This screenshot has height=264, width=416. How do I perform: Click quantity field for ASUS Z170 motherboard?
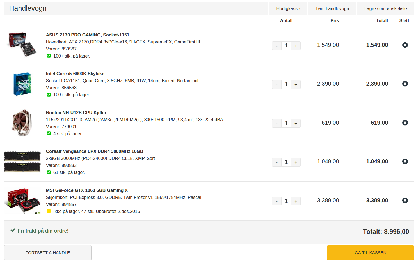coord(286,46)
